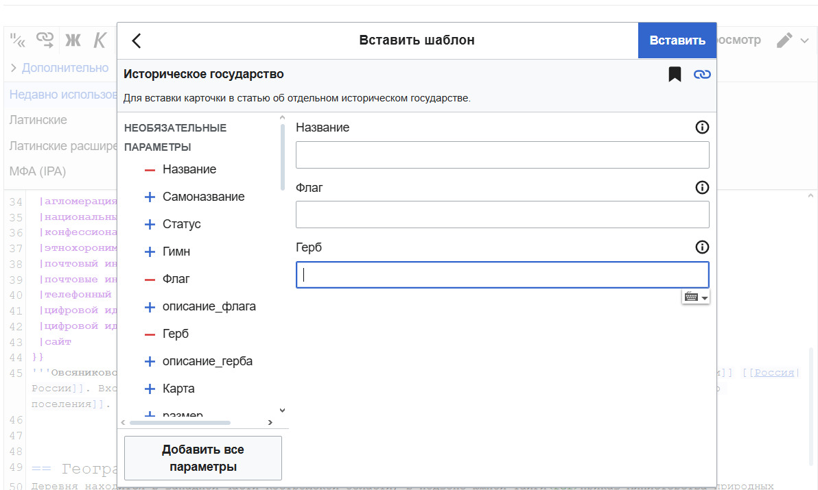Screen dimensions: 818x490
Task: Go back using the dialog's back arrow
Action: point(137,40)
